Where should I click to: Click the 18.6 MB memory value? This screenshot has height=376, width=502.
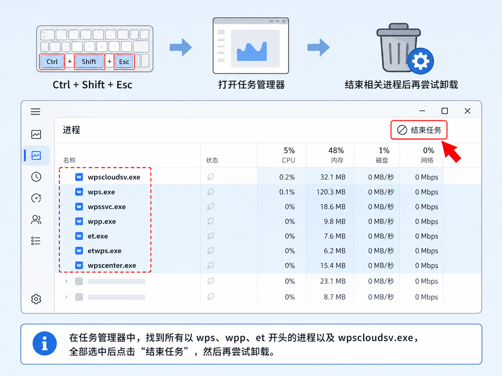click(x=333, y=207)
